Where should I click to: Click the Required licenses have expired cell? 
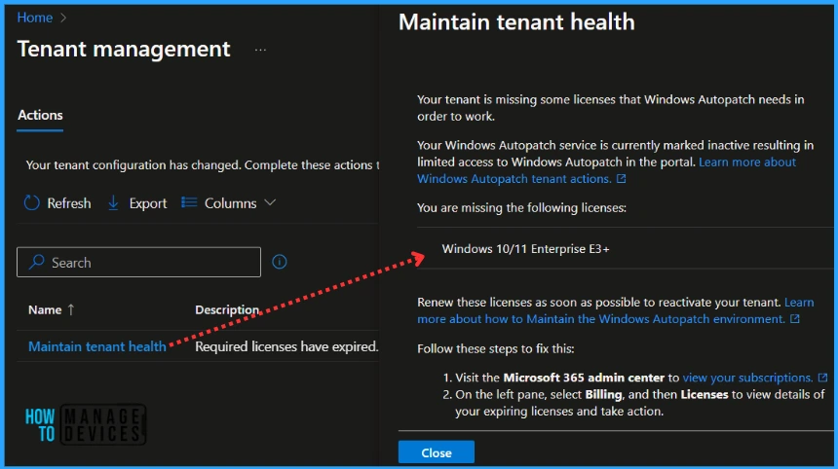coord(286,346)
